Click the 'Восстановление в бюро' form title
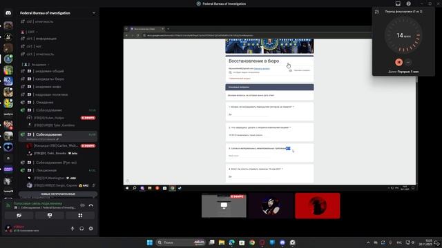This screenshot has height=248, width=442. click(253, 61)
